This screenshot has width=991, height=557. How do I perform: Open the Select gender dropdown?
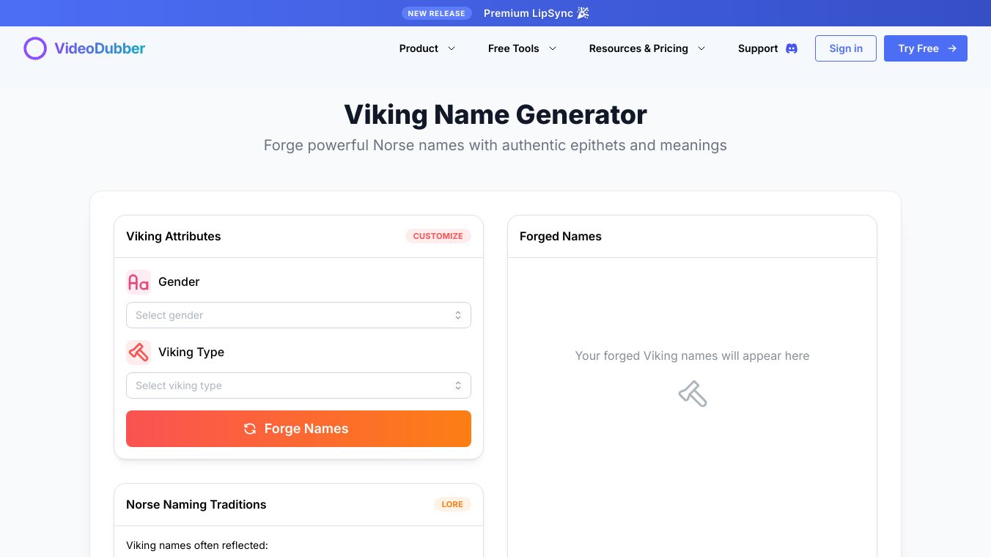tap(298, 315)
